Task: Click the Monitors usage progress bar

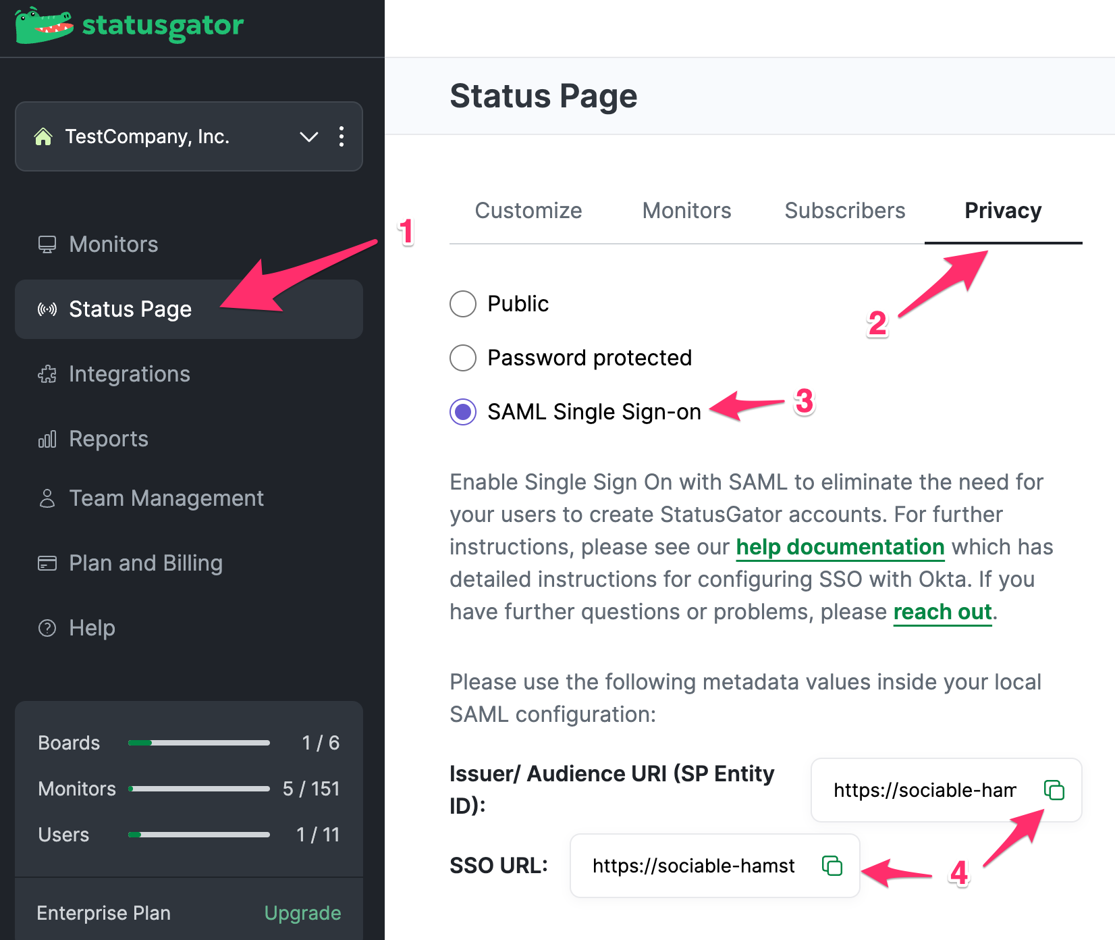Action: 198,788
